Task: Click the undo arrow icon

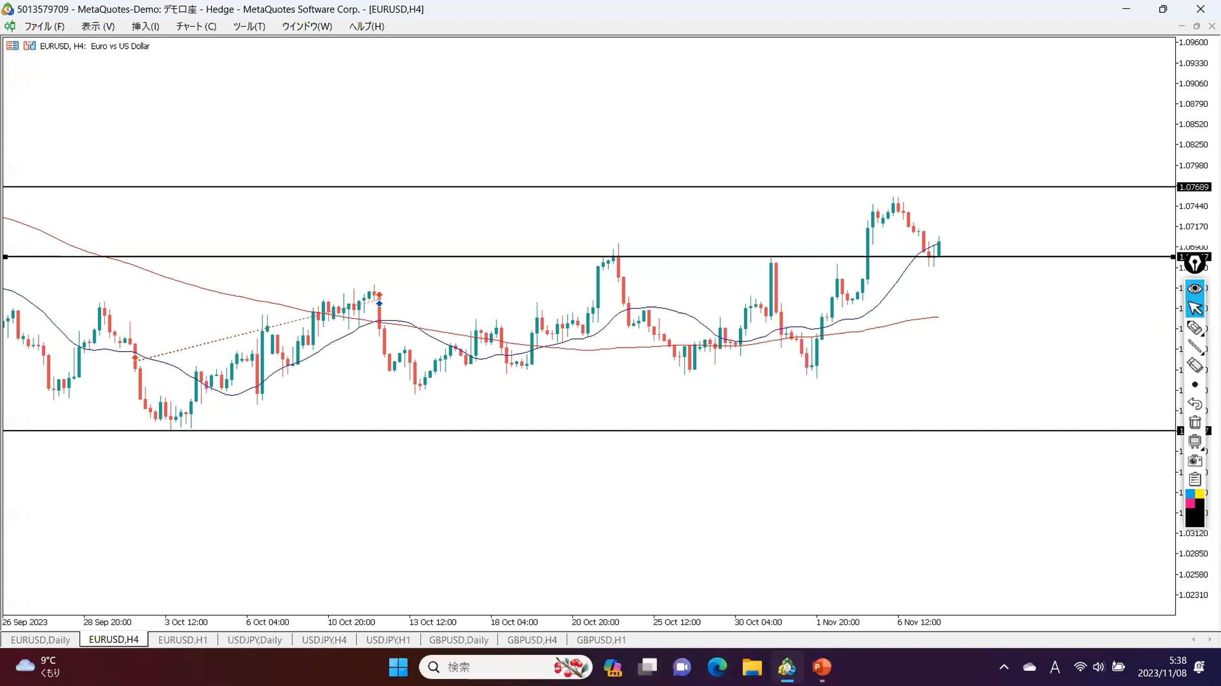Action: point(1195,404)
